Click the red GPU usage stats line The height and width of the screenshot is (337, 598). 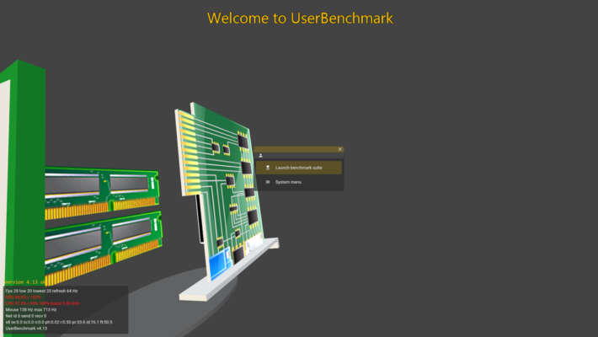[23, 297]
